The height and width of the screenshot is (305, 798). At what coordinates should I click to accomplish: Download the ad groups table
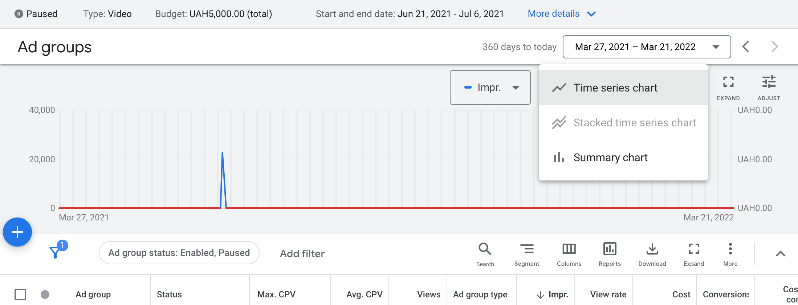652,254
